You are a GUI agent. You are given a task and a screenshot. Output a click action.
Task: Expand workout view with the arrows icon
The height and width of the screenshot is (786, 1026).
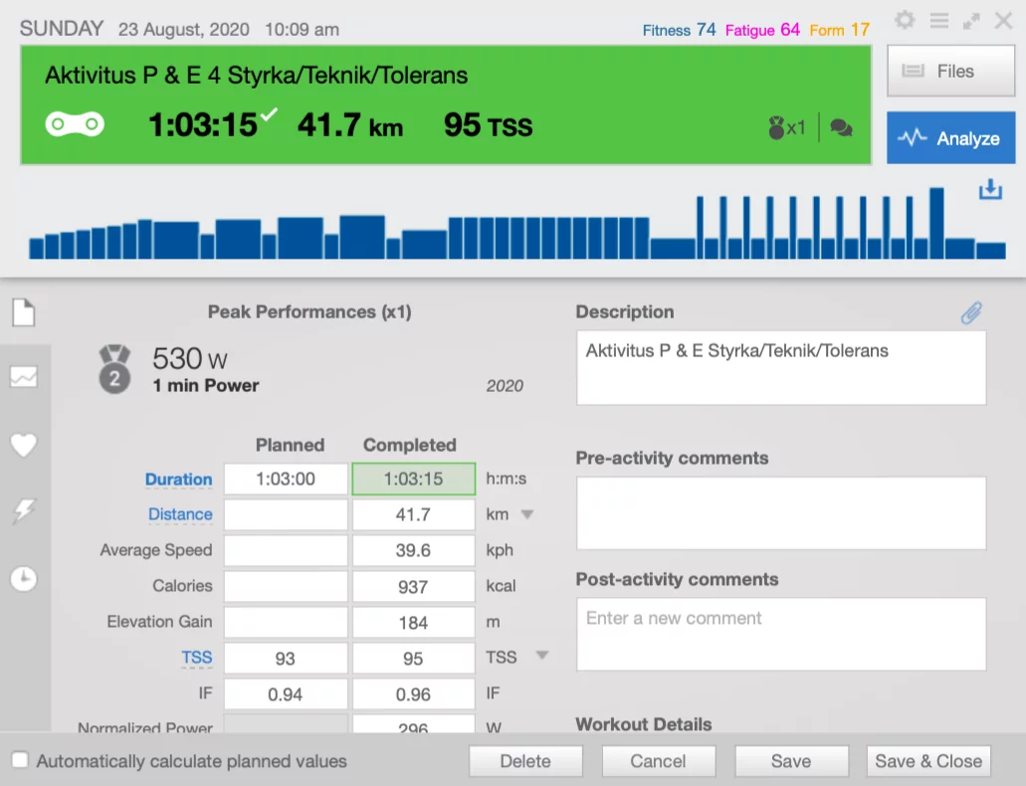[x=971, y=21]
